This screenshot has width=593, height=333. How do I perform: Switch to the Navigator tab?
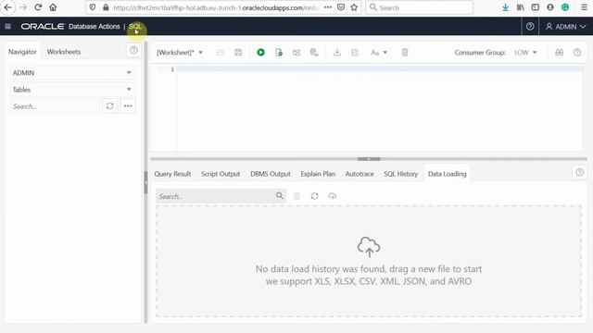22,52
